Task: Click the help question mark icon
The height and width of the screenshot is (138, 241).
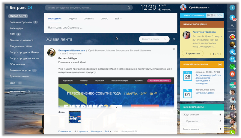Action: pyautogui.click(x=232, y=8)
